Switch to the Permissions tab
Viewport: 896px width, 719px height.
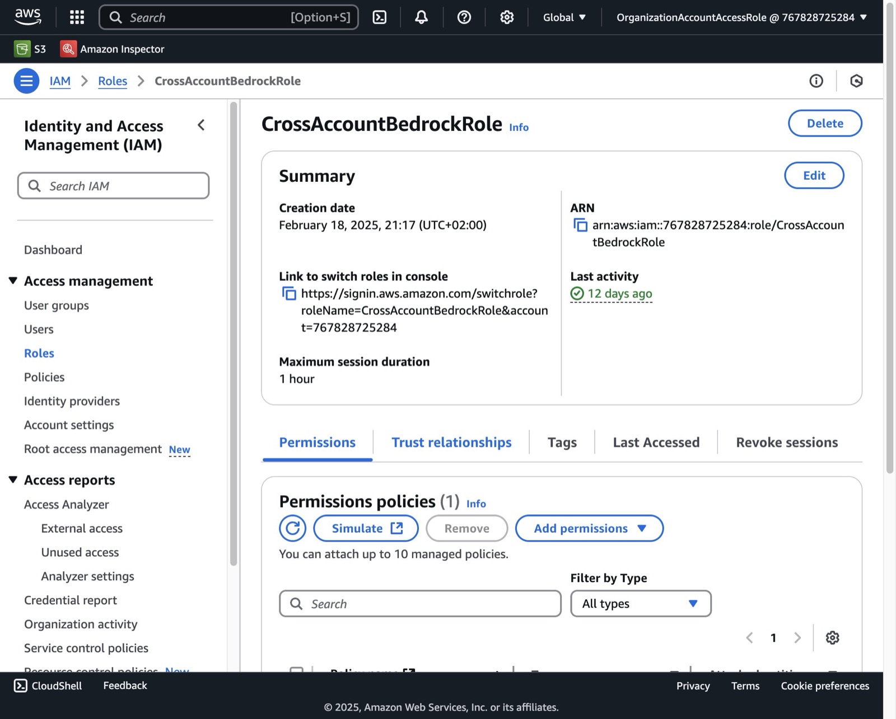pos(318,443)
